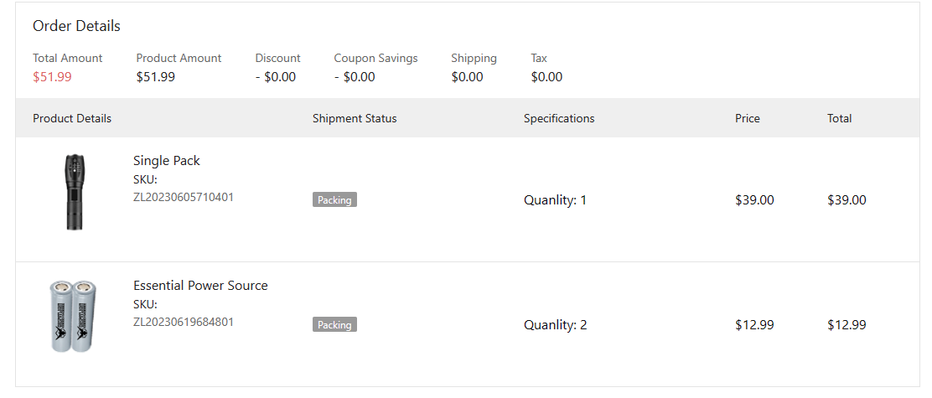Click the Shipment Status column header

pyautogui.click(x=355, y=118)
